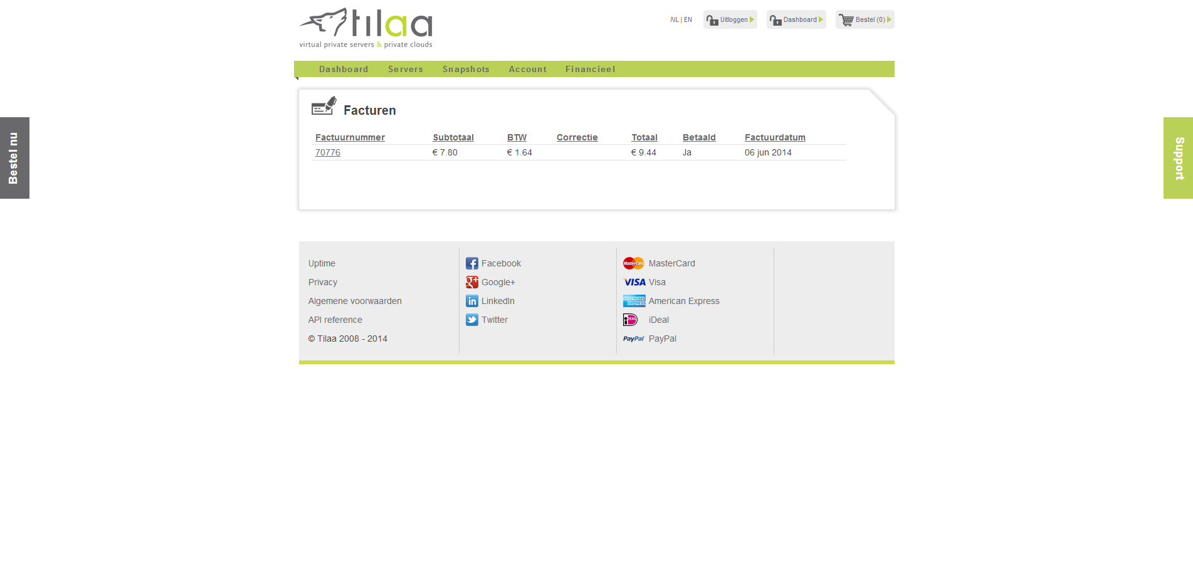Image resolution: width=1193 pixels, height=588 pixels.
Task: Click the iDeal payment icon
Action: point(630,320)
